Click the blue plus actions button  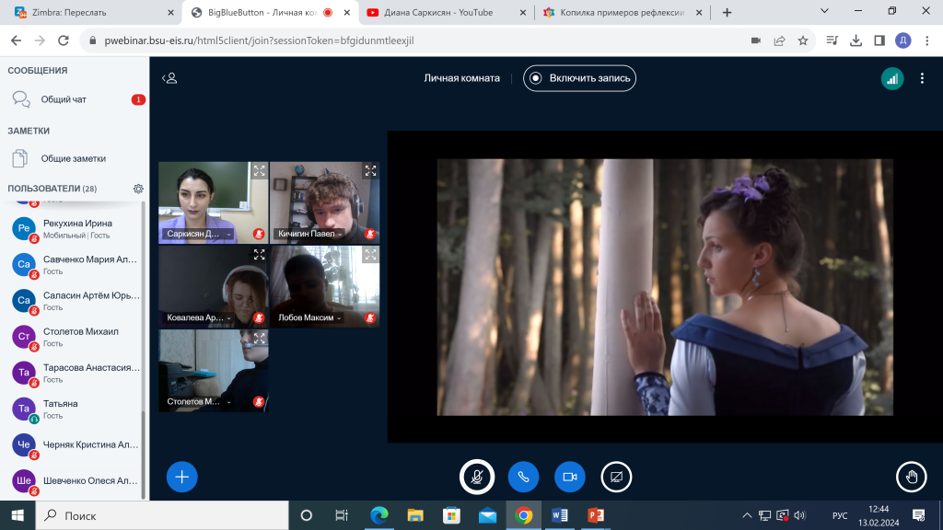(x=181, y=477)
